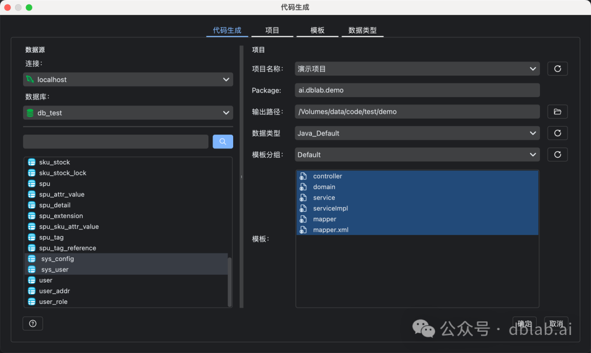Browse for the output path folder
This screenshot has width=591, height=353.
point(558,112)
